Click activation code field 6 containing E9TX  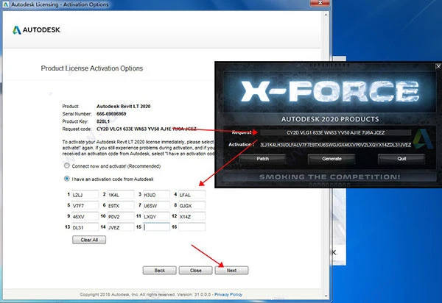point(121,205)
